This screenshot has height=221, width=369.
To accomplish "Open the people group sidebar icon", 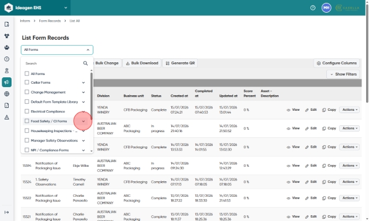I will pyautogui.click(x=6, y=47).
